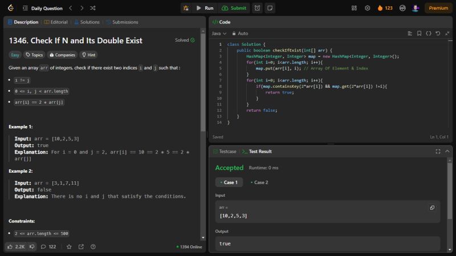Pick a random question with shuffle icon
The height and width of the screenshot is (256, 456).
click(x=93, y=8)
